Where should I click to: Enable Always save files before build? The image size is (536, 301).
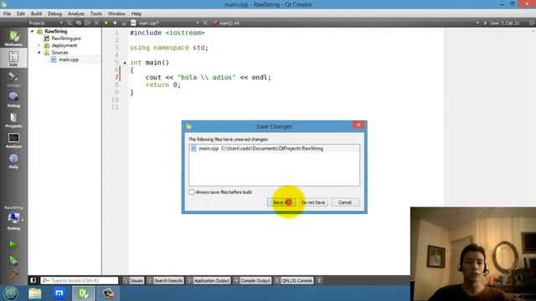[x=192, y=192]
